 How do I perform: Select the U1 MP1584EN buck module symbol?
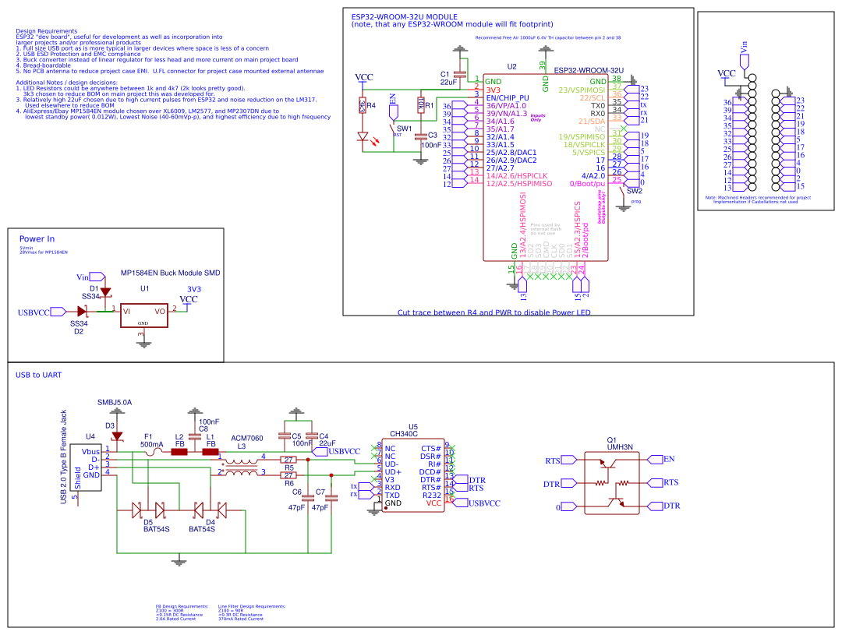pyautogui.click(x=144, y=315)
